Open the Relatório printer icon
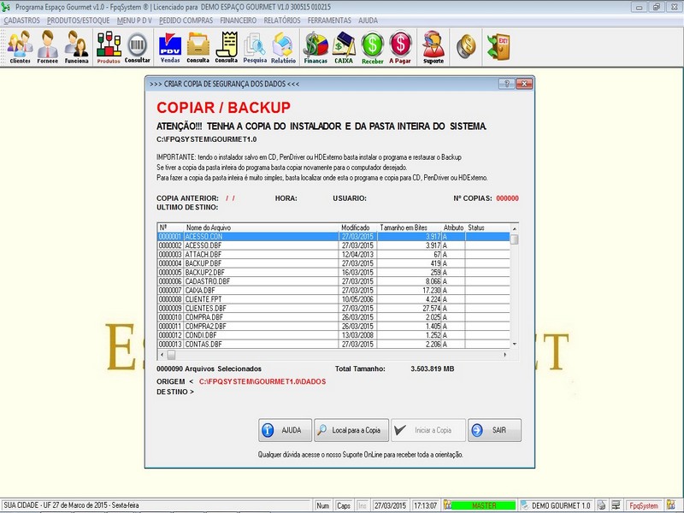This screenshot has width=684, height=513. [x=283, y=47]
